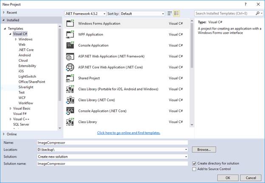This screenshot has width=265, height=183.
Task: Expand the Online section
Action: (4, 134)
